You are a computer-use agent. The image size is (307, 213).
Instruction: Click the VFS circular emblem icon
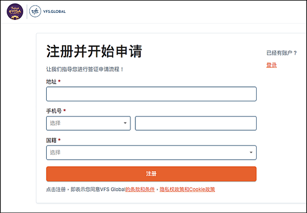point(35,12)
